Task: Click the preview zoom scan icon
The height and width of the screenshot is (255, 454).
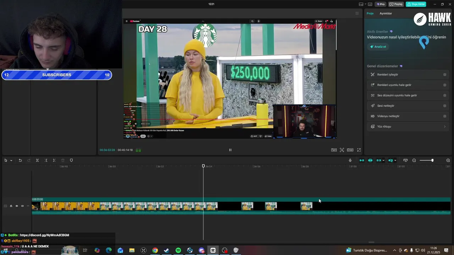Action: (342, 150)
